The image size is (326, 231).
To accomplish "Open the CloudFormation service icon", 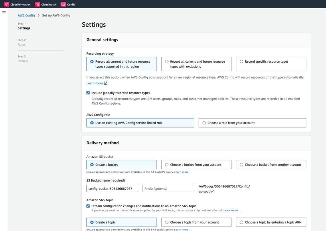I will [7, 4].
